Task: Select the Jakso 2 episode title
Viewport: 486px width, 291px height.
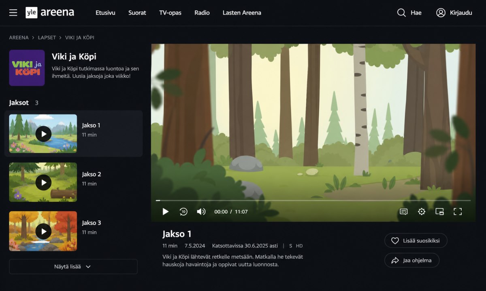Action: pyautogui.click(x=92, y=174)
